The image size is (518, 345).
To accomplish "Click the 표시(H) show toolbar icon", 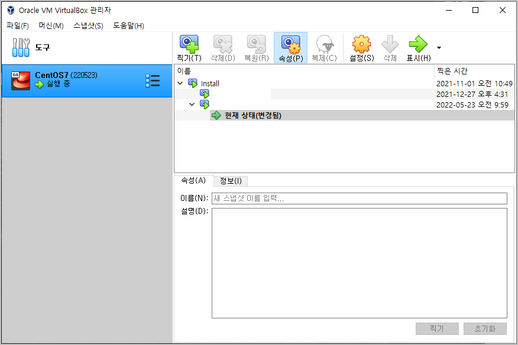I will tap(418, 47).
